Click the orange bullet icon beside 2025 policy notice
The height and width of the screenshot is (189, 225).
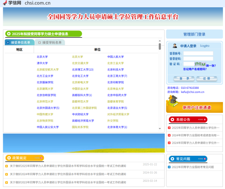pyautogui.click(x=7, y=166)
